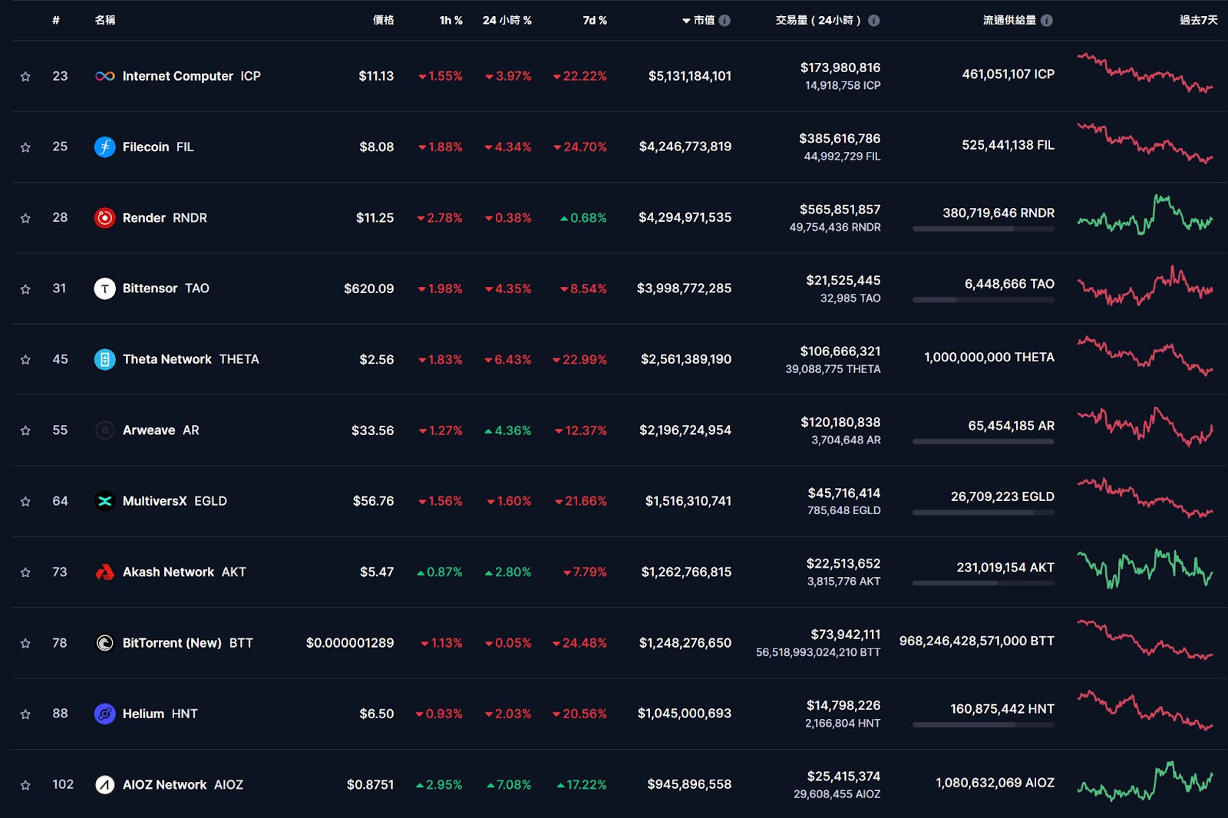Image resolution: width=1228 pixels, height=818 pixels.
Task: Sort by the 24 小時 % column
Action: [x=507, y=21]
